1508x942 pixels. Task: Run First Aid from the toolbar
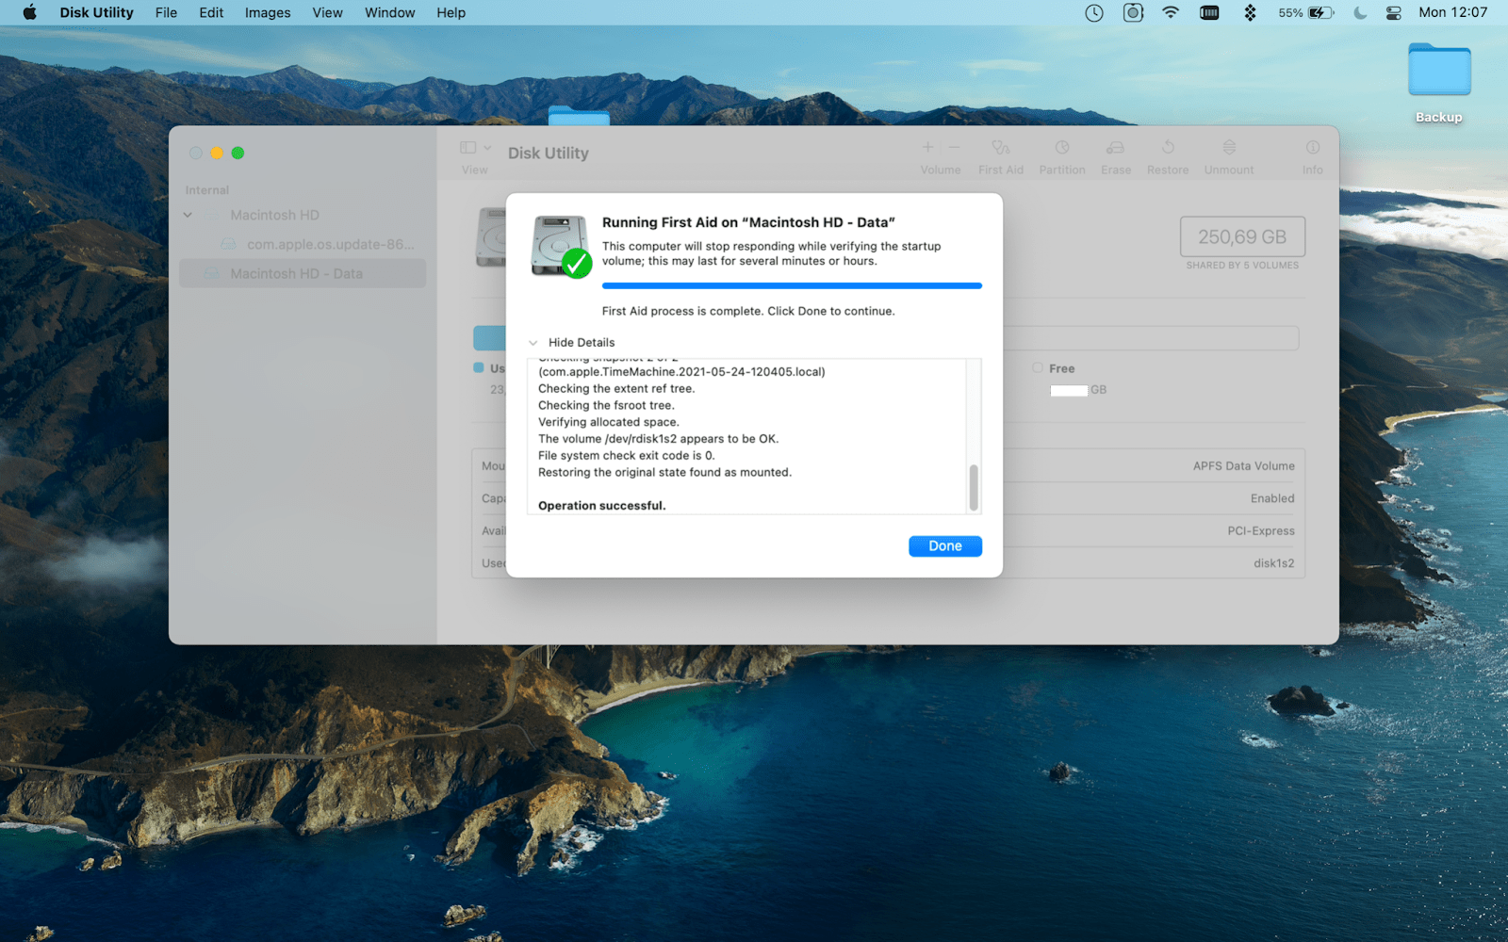1000,155
